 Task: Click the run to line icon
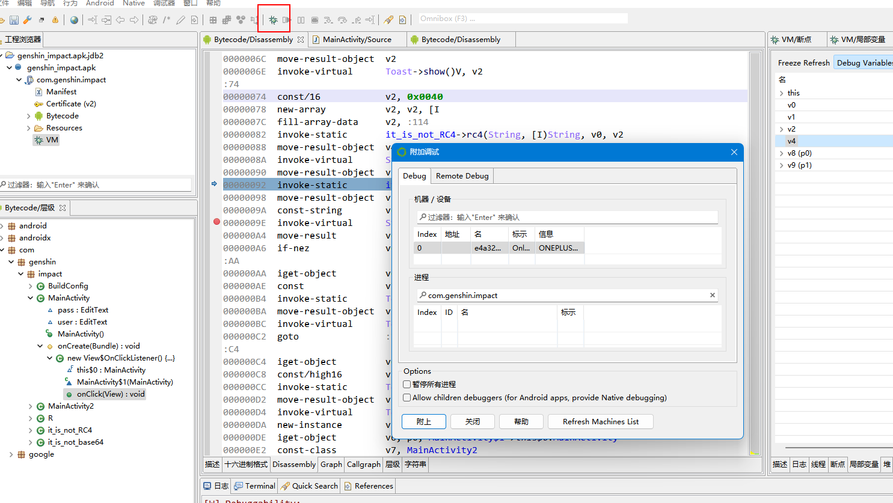pos(370,20)
